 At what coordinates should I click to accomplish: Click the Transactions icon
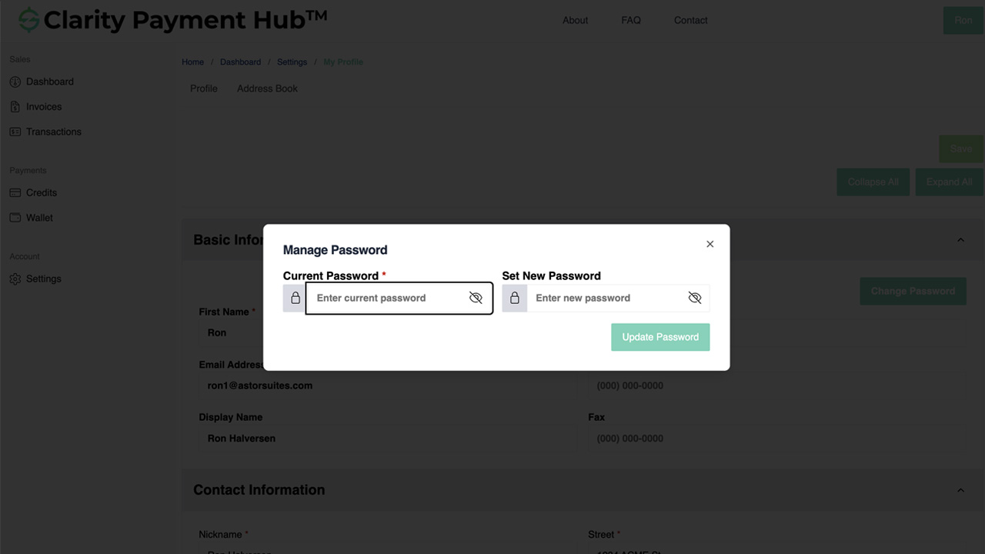pos(14,132)
